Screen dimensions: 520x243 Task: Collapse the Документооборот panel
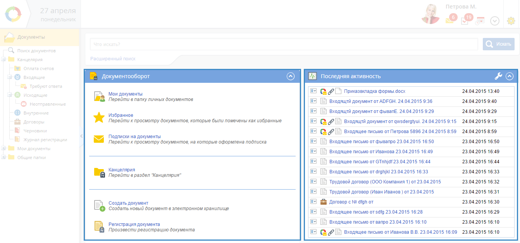click(x=291, y=76)
